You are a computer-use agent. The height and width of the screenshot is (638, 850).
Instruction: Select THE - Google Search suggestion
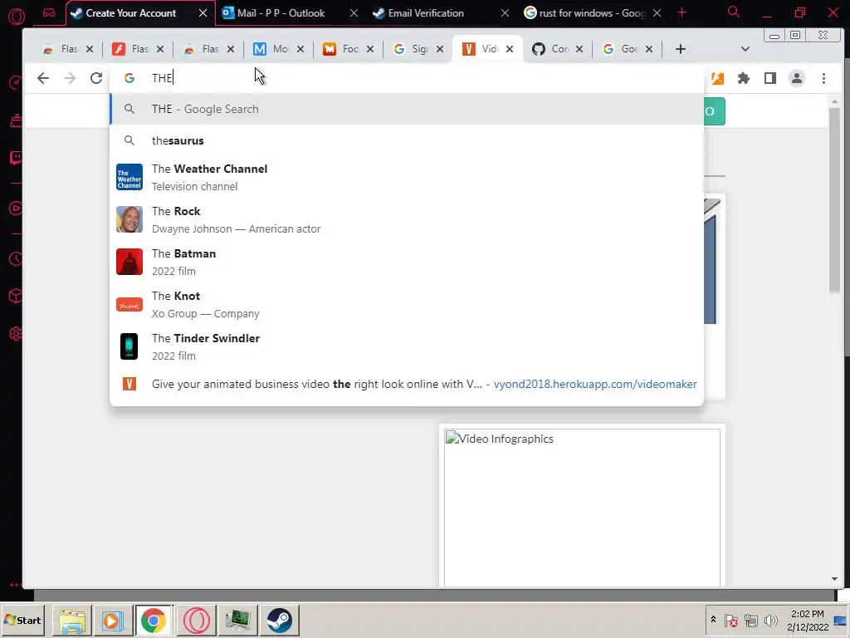(x=407, y=109)
